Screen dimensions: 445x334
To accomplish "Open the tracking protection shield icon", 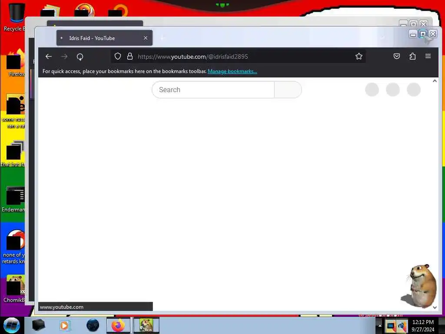I will click(118, 56).
